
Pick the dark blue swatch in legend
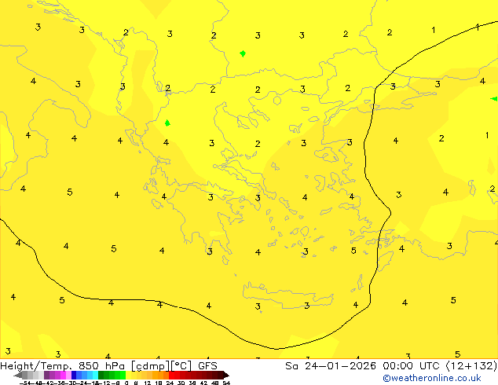coord(74,375)
